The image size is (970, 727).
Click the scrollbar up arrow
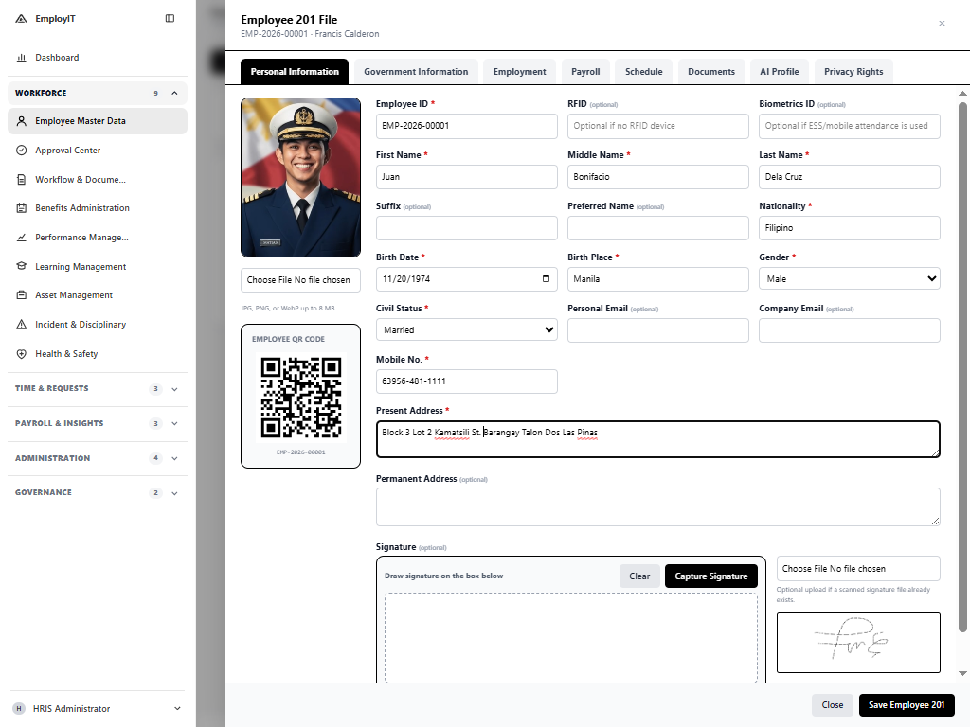(x=962, y=94)
